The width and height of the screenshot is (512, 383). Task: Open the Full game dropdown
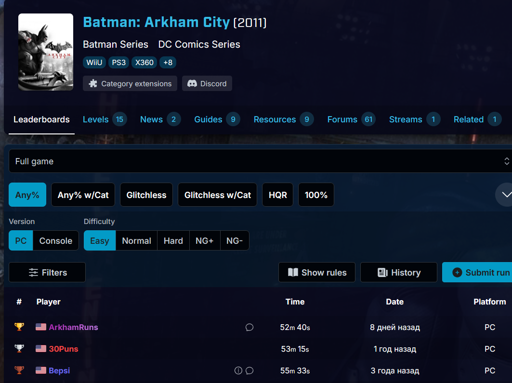260,161
